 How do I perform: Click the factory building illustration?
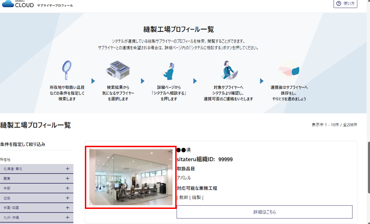(x=118, y=71)
